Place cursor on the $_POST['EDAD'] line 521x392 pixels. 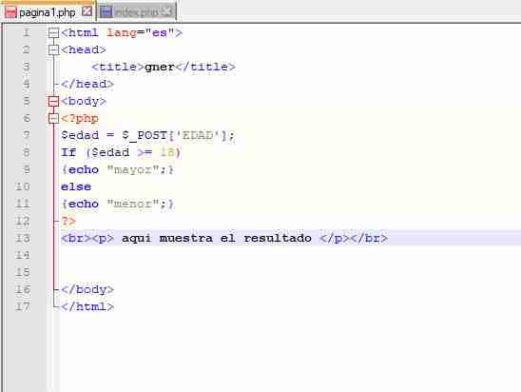(x=148, y=135)
